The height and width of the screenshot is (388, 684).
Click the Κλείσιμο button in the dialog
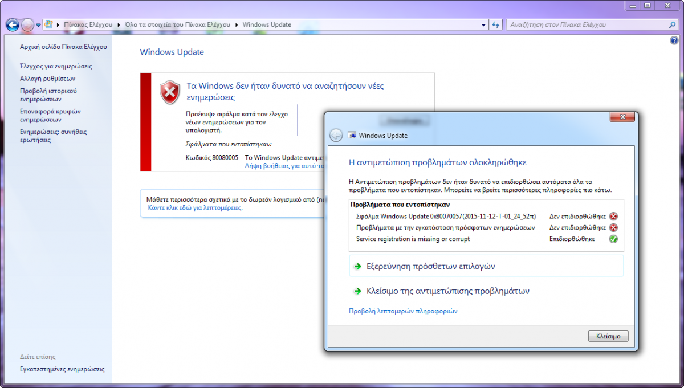point(608,336)
